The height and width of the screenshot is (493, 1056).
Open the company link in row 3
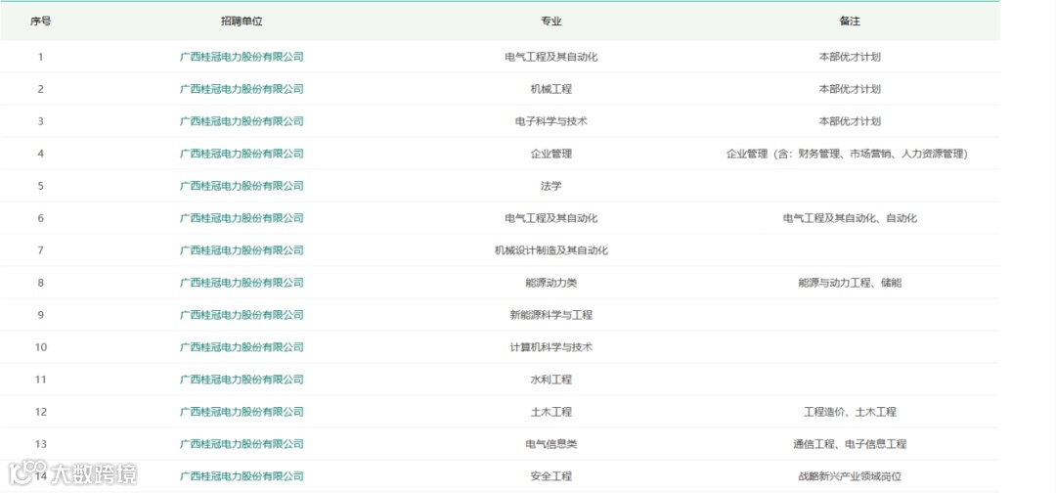pos(242,121)
